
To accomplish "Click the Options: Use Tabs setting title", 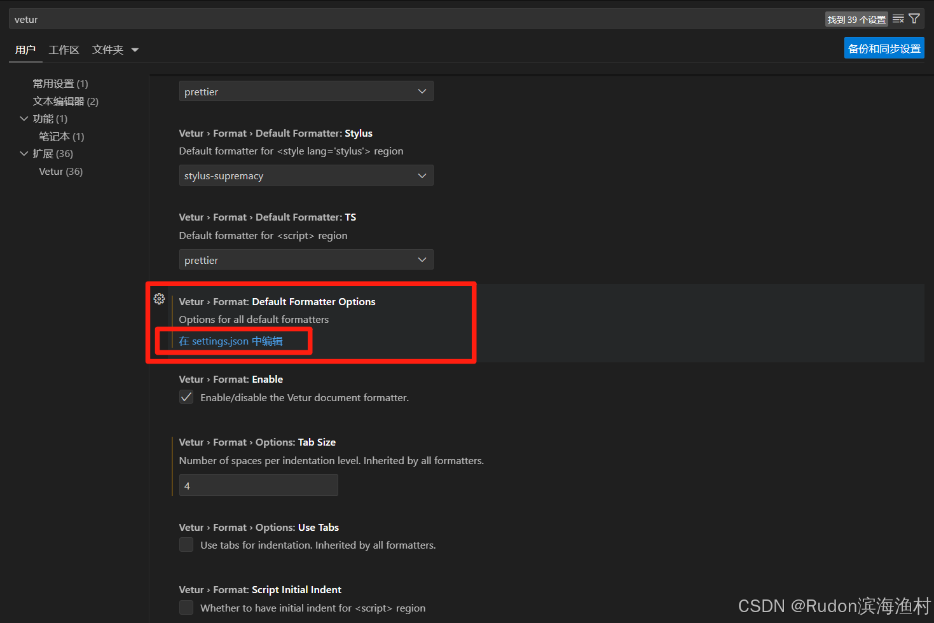I will (259, 528).
